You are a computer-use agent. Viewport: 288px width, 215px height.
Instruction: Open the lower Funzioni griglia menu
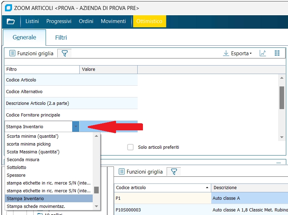(141, 172)
